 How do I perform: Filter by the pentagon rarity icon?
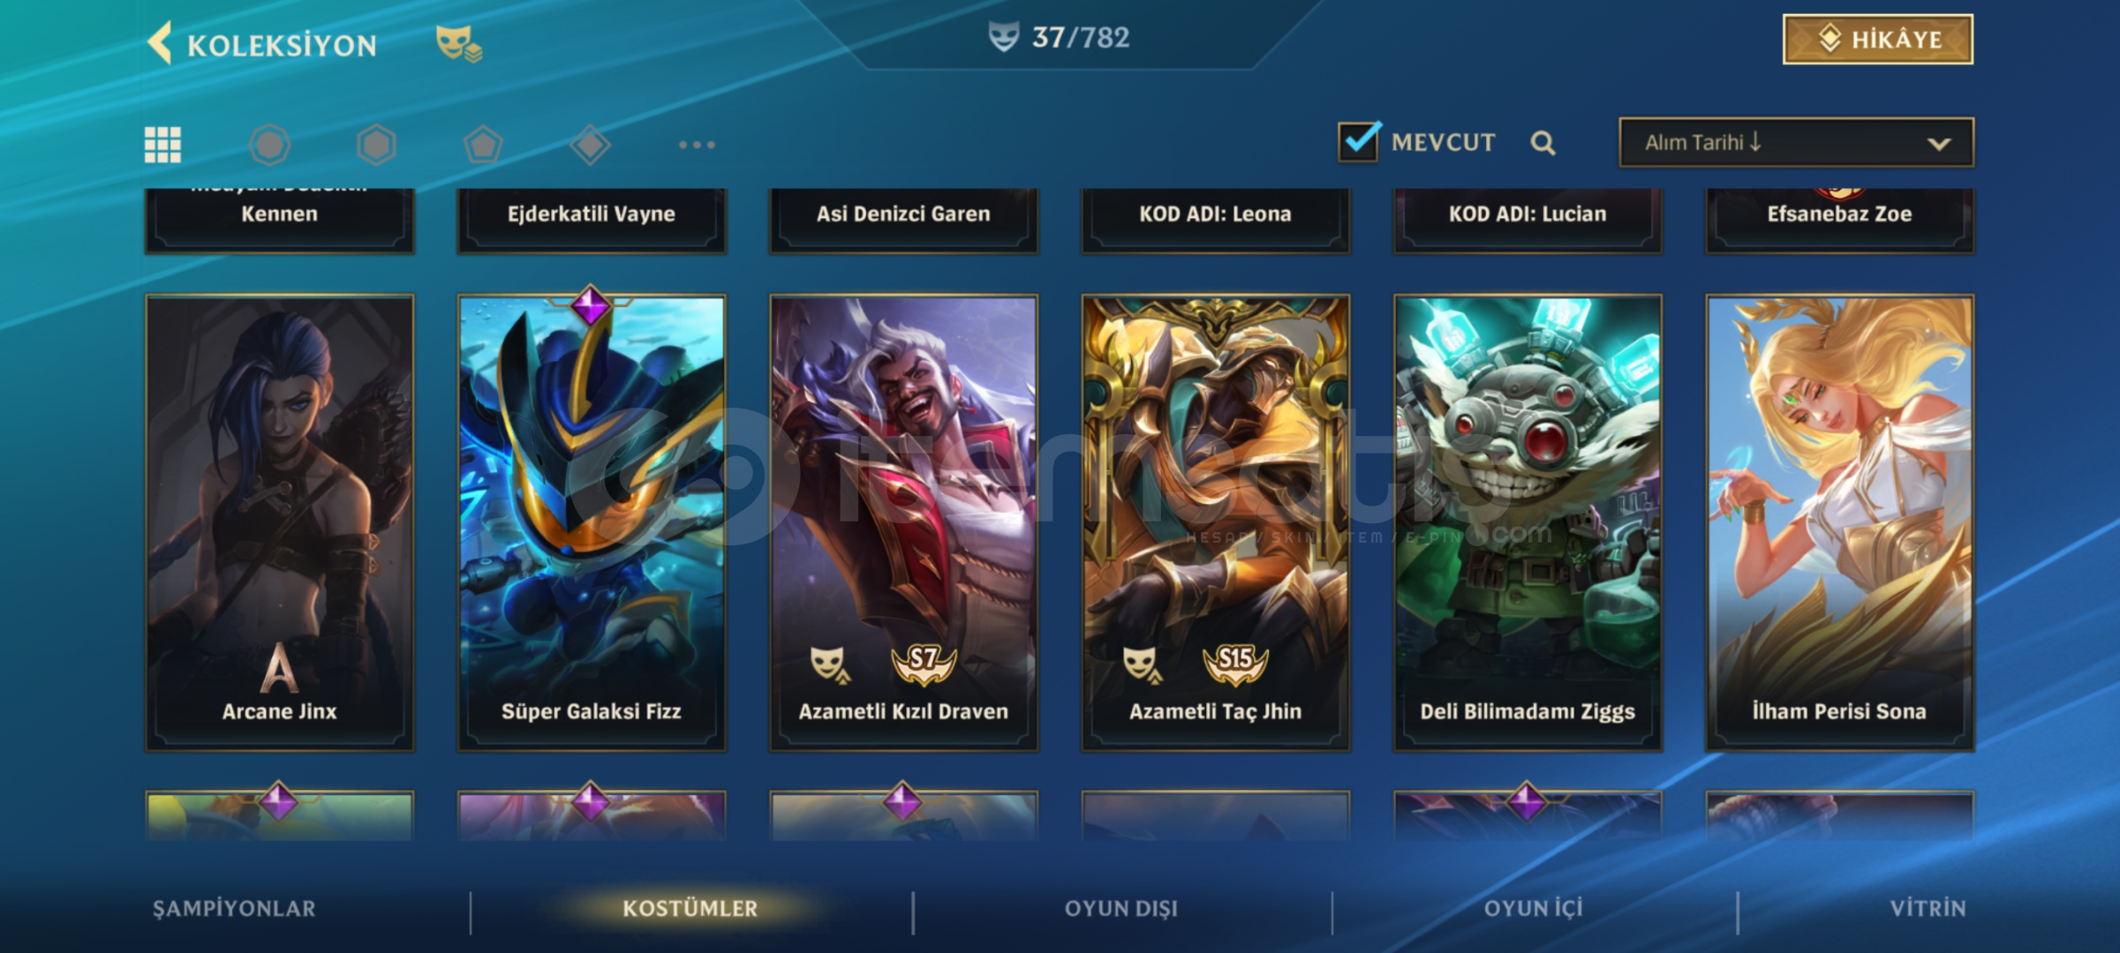[483, 145]
